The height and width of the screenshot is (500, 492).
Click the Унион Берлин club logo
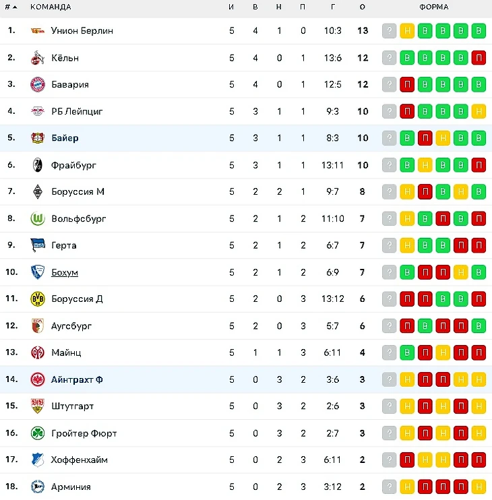coord(37,31)
